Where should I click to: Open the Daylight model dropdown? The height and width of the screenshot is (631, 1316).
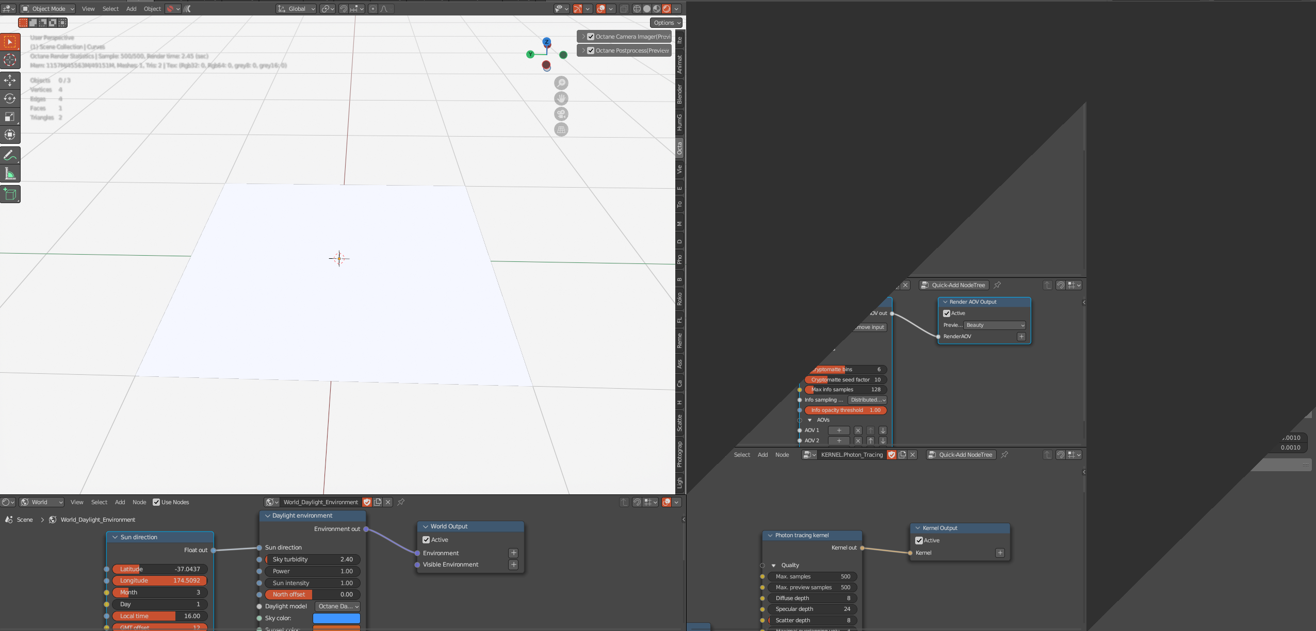(x=337, y=606)
